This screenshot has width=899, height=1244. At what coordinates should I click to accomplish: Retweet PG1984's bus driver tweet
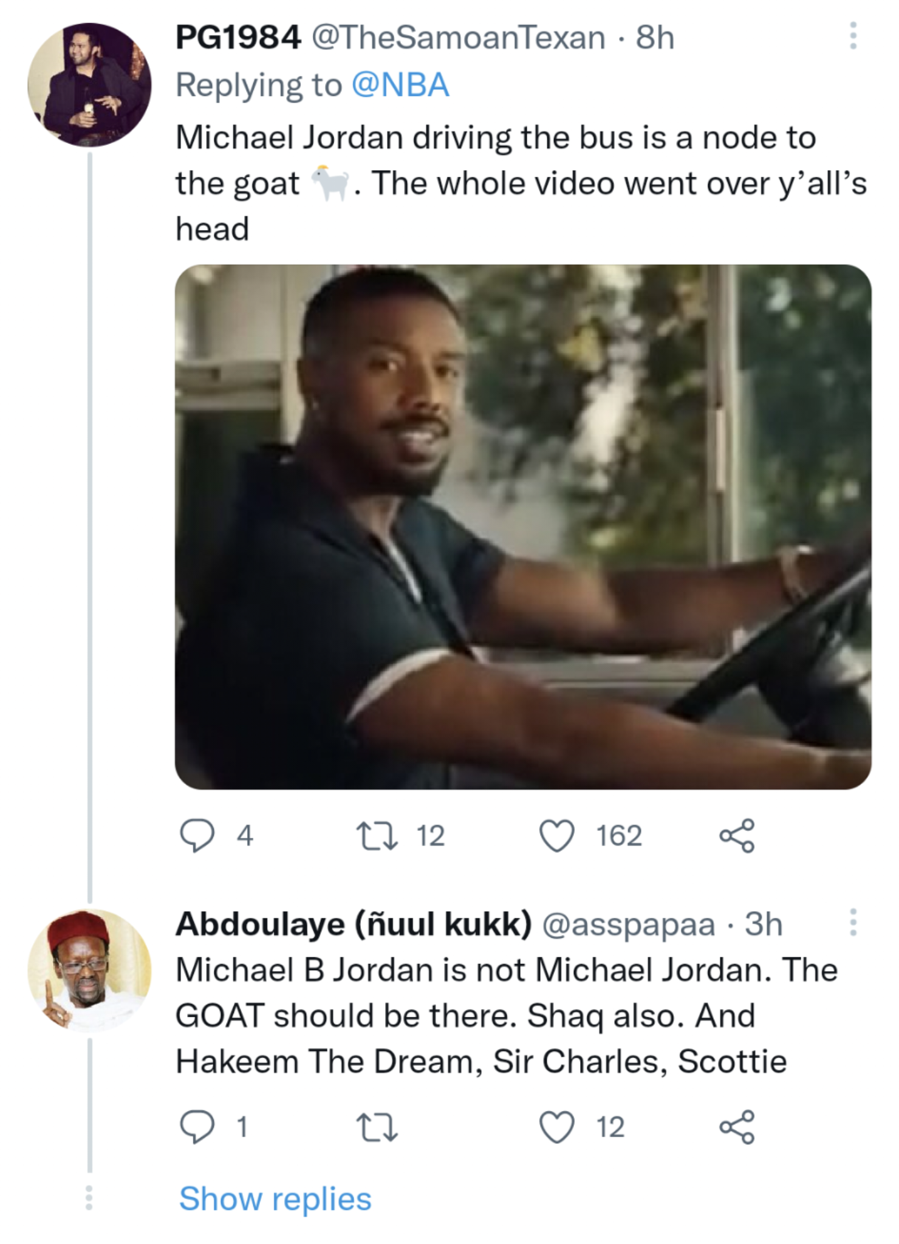[x=377, y=836]
